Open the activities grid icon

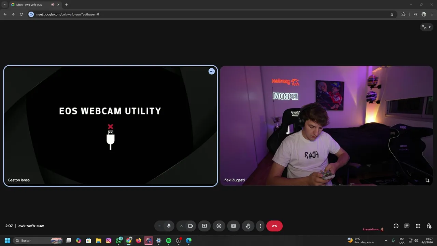418,226
